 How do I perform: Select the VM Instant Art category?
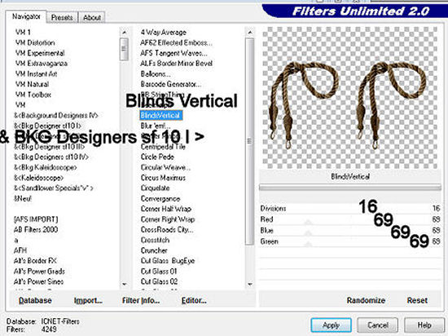pos(37,73)
